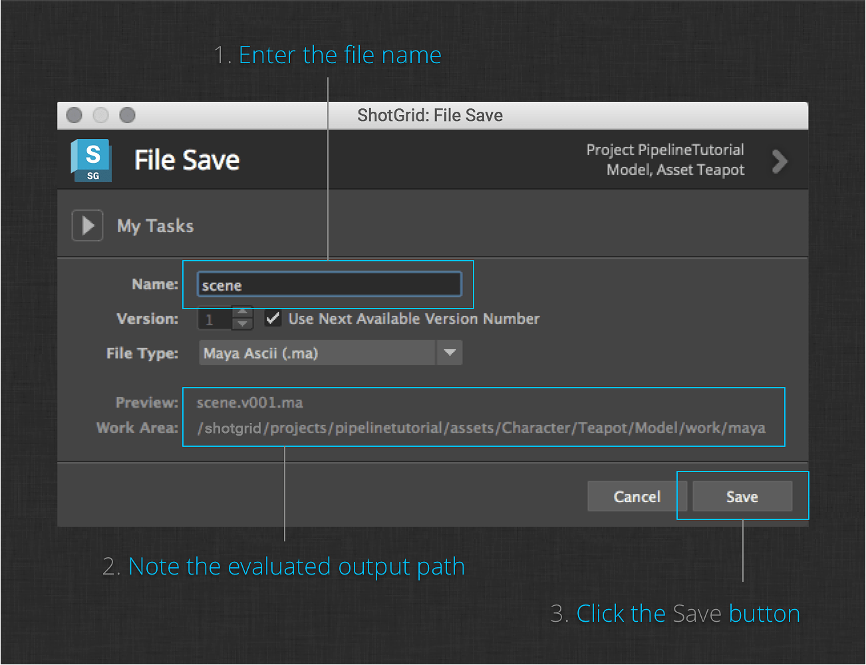Minimize the File Save dialog window
The height and width of the screenshot is (665, 866).
coord(100,116)
